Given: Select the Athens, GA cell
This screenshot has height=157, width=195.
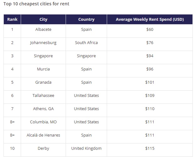Looking at the screenshot, I should point(43,109).
